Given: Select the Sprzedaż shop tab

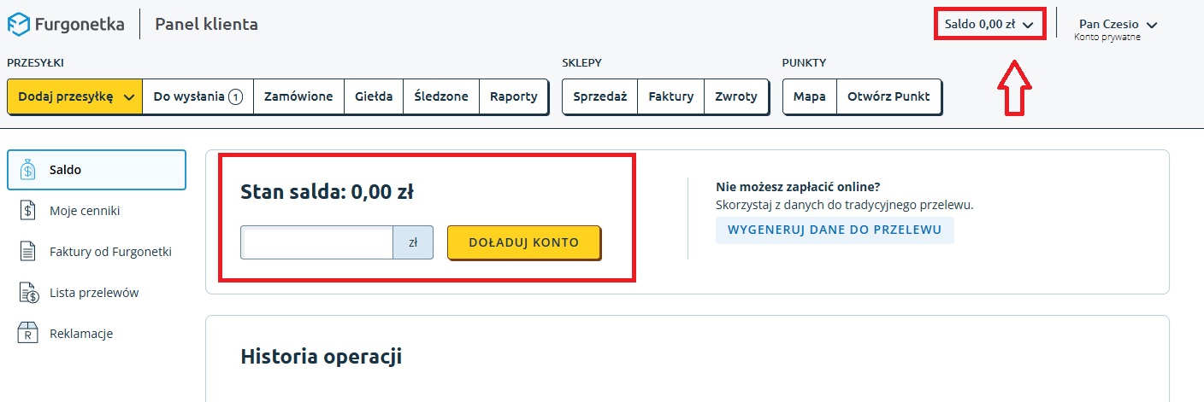Looking at the screenshot, I should [600, 96].
